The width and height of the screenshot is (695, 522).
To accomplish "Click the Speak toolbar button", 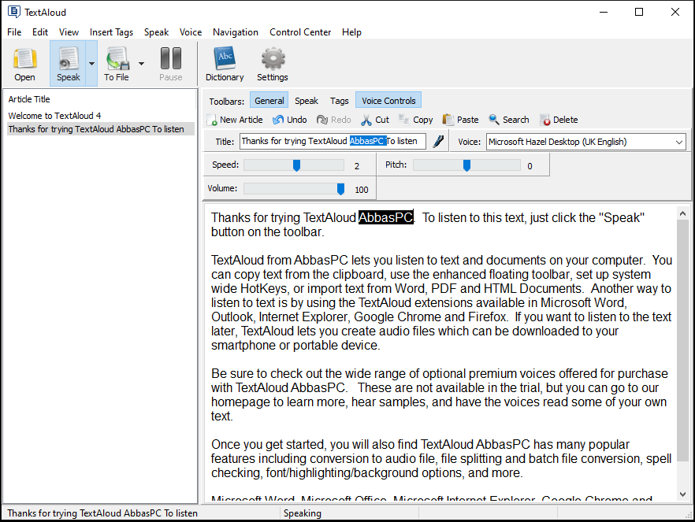I will 69,64.
